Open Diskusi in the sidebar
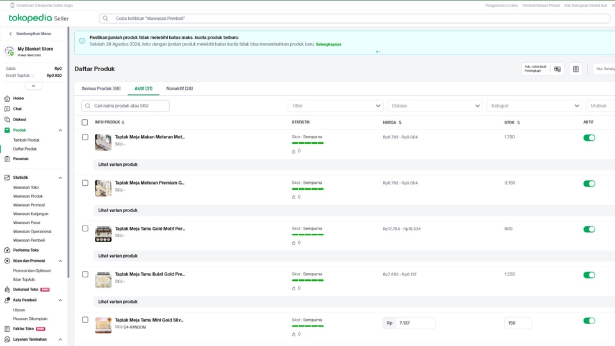The image size is (615, 346). coord(20,119)
